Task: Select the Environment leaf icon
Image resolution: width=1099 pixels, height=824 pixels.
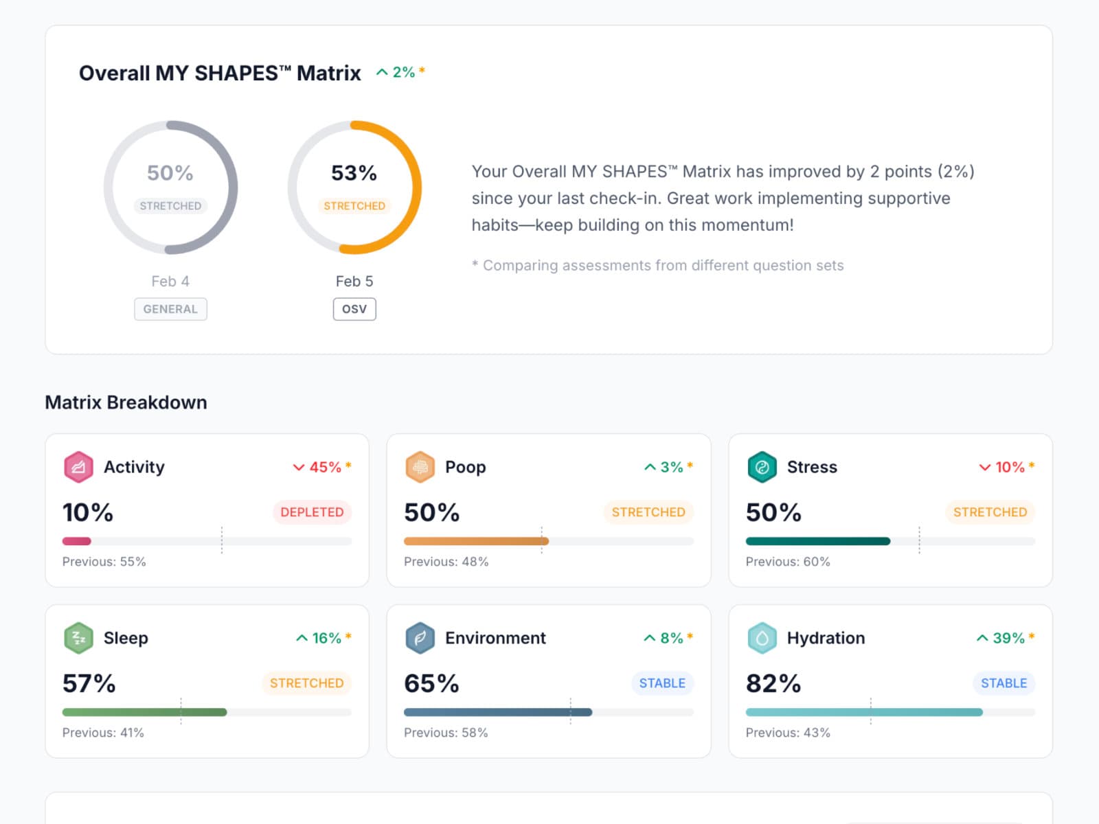Action: (x=420, y=637)
